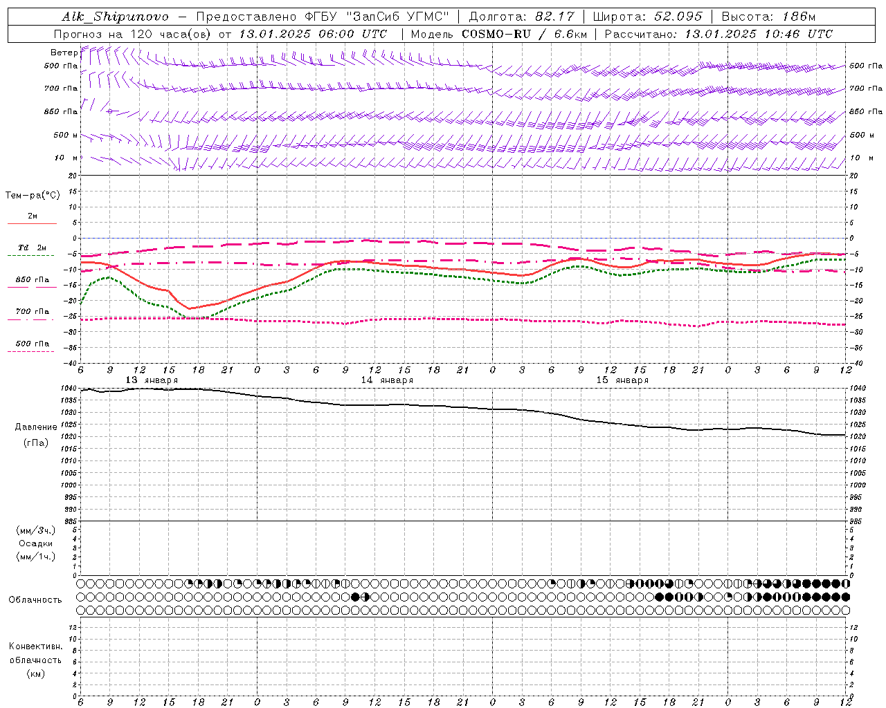Click the model name COSMO-RU / 6.6км
Screen dimensions: 886x708
pos(524,34)
